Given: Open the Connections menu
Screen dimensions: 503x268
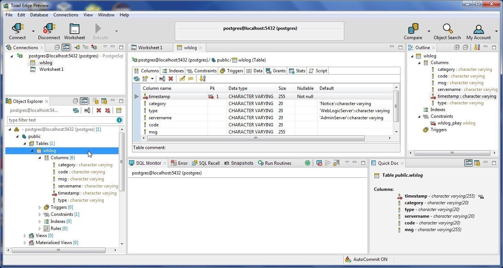Looking at the screenshot, I should point(66,15).
